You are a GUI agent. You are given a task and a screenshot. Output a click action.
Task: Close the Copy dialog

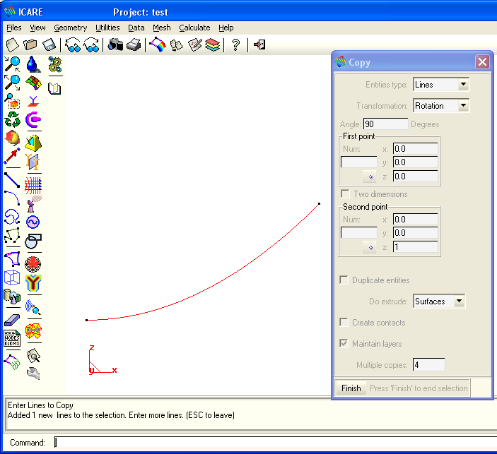click(x=482, y=61)
